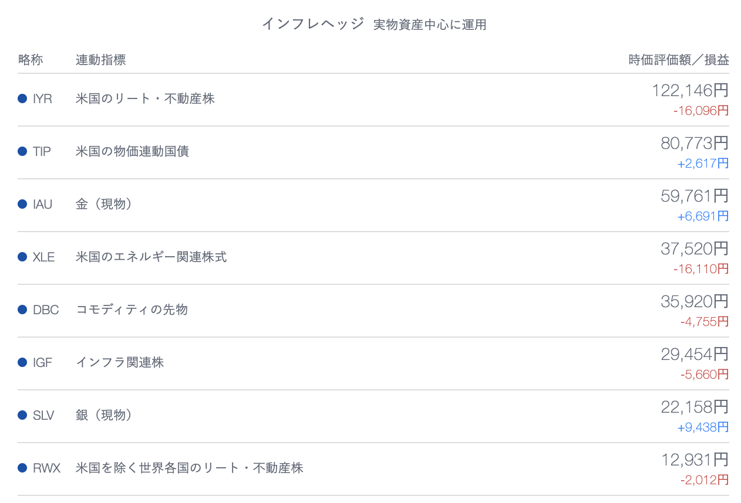Select the blue dot next to RWX
Image resolution: width=741 pixels, height=503 pixels.
pos(22,468)
